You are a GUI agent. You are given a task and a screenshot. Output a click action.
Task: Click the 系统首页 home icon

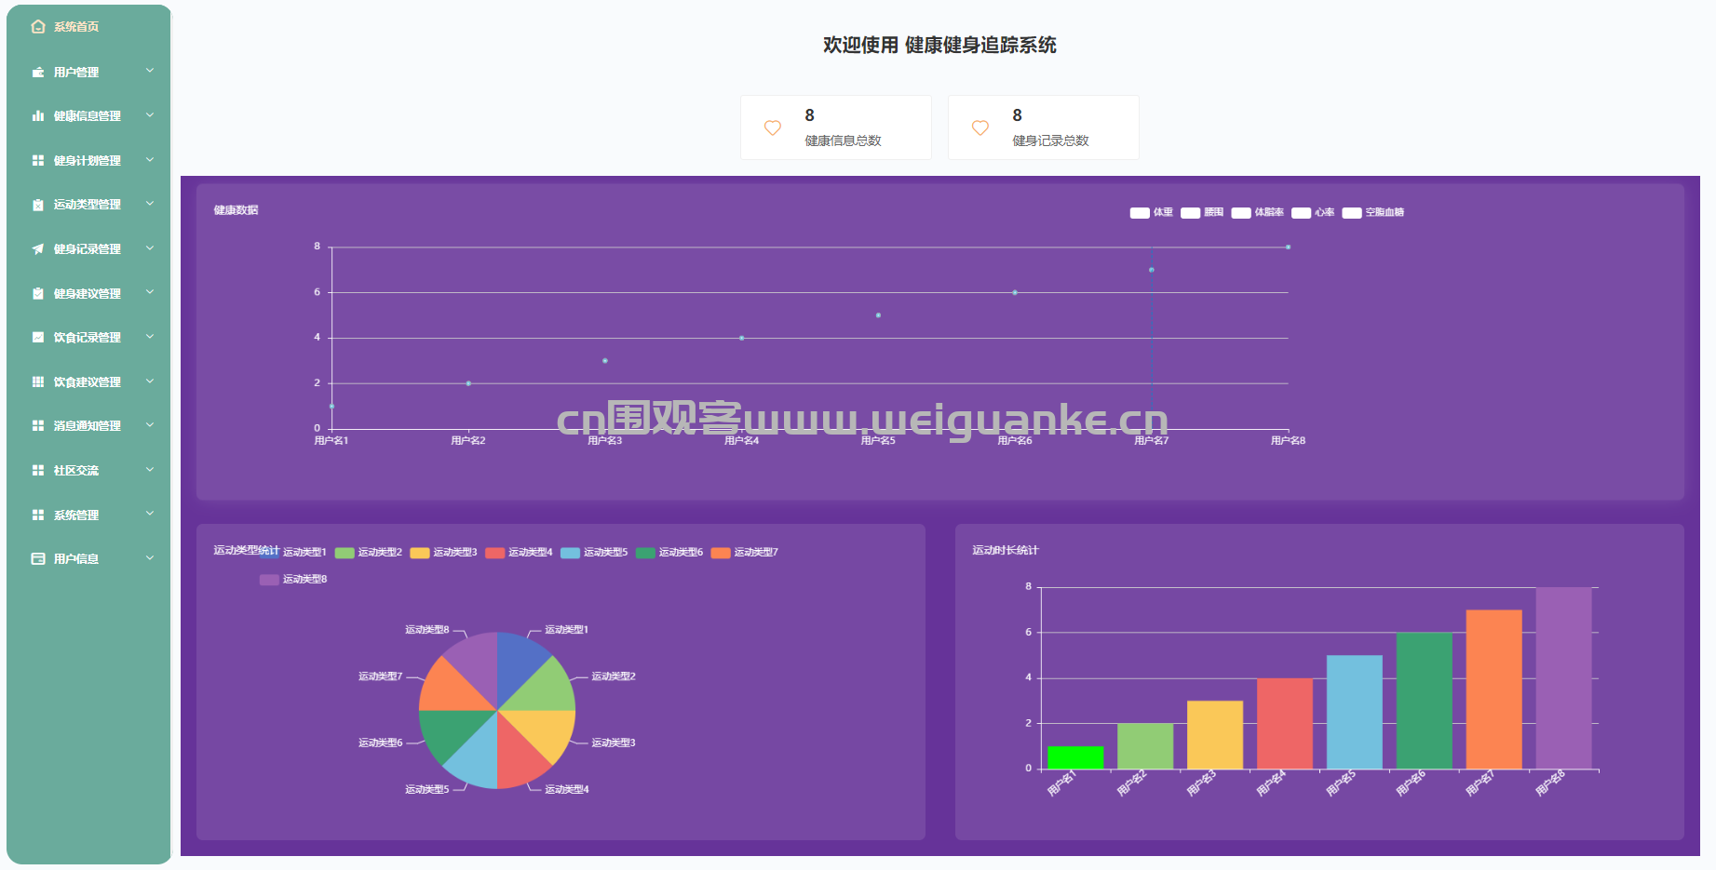point(37,26)
